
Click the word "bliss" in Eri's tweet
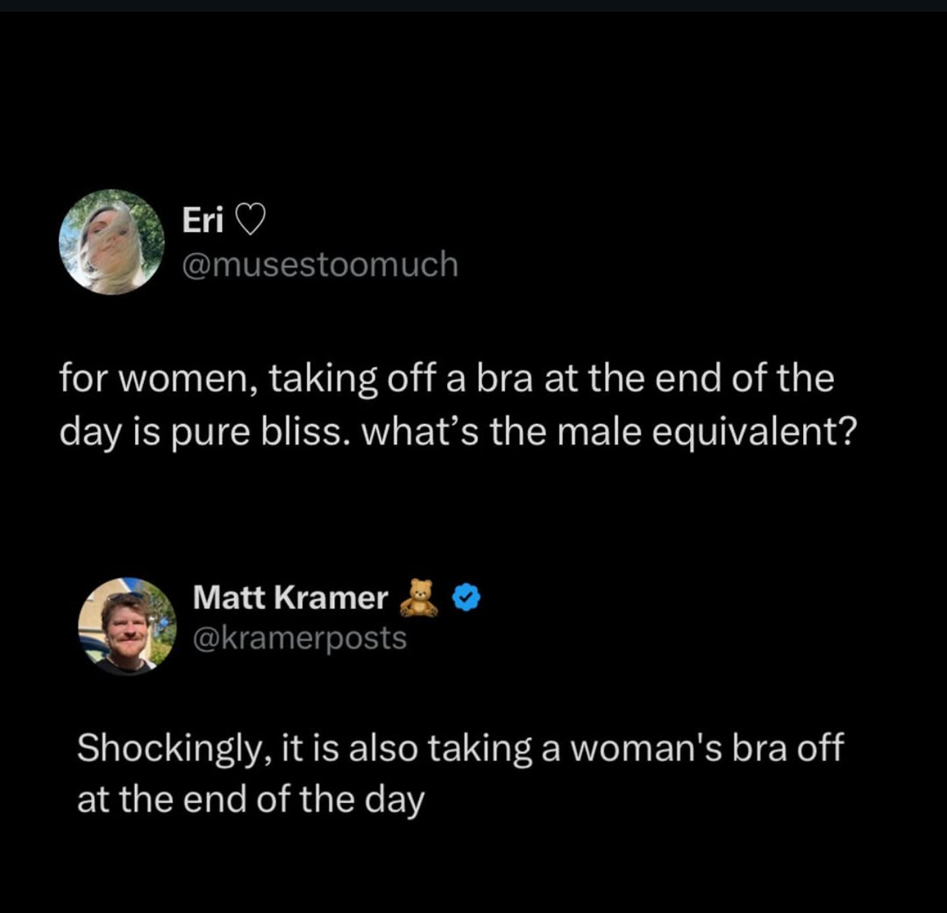click(301, 432)
